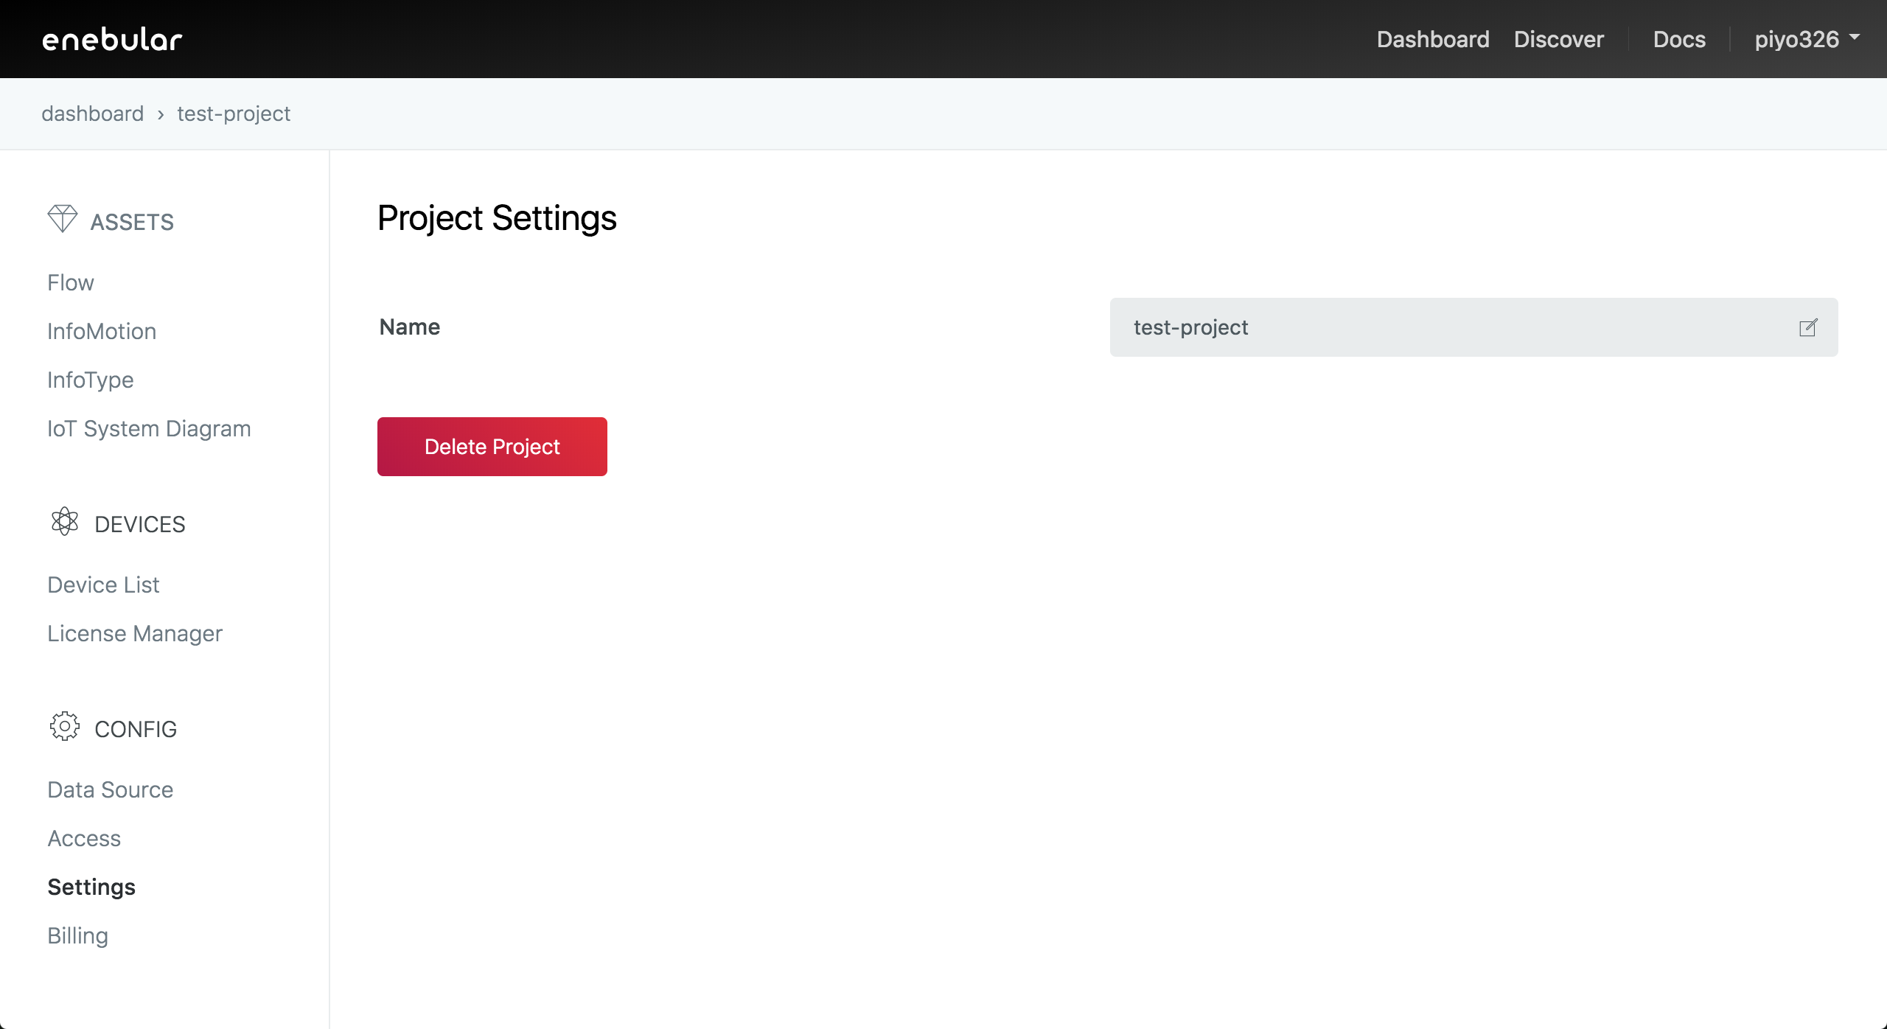Expand the piyo326 account dropdown
The image size is (1887, 1029).
click(1807, 39)
